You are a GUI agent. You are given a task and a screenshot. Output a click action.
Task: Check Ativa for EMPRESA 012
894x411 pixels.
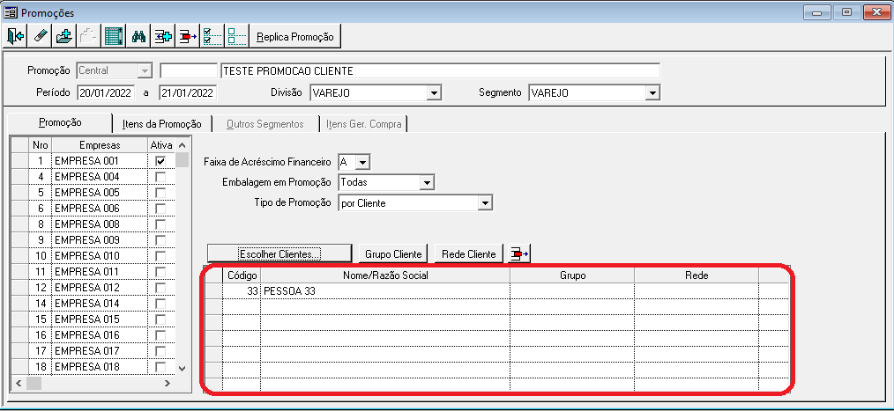click(x=160, y=288)
